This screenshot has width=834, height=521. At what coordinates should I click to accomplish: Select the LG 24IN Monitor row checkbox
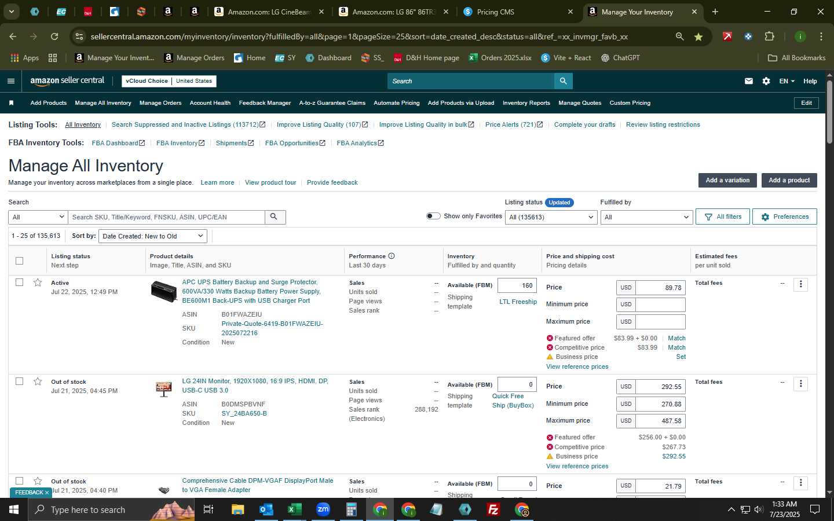[19, 381]
